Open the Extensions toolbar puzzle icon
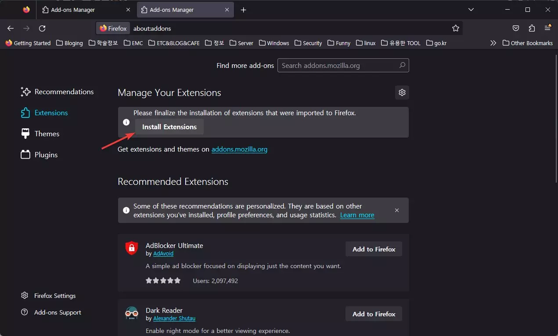558x336 pixels. (532, 28)
